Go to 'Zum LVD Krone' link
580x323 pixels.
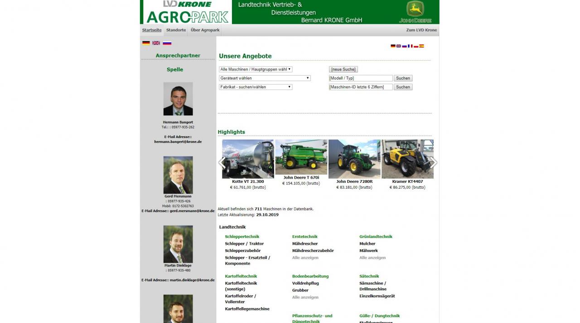[x=421, y=30]
